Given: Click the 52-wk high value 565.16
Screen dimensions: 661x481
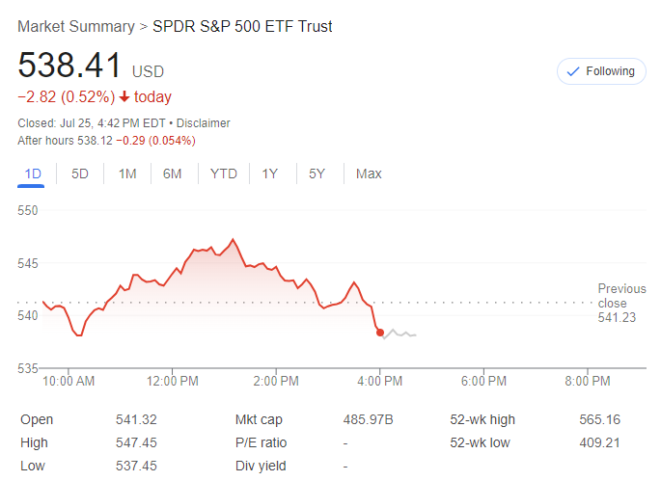Looking at the screenshot, I should (601, 419).
